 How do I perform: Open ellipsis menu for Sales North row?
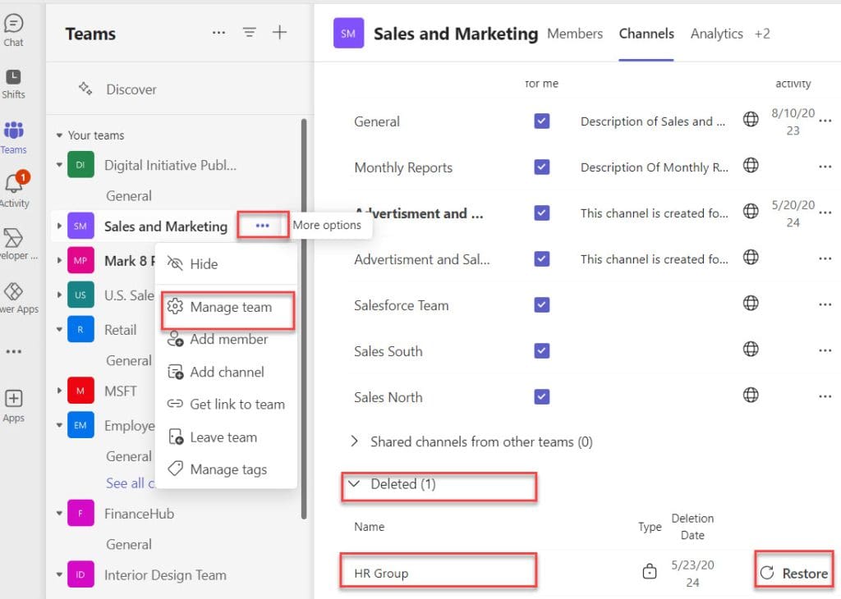point(825,397)
